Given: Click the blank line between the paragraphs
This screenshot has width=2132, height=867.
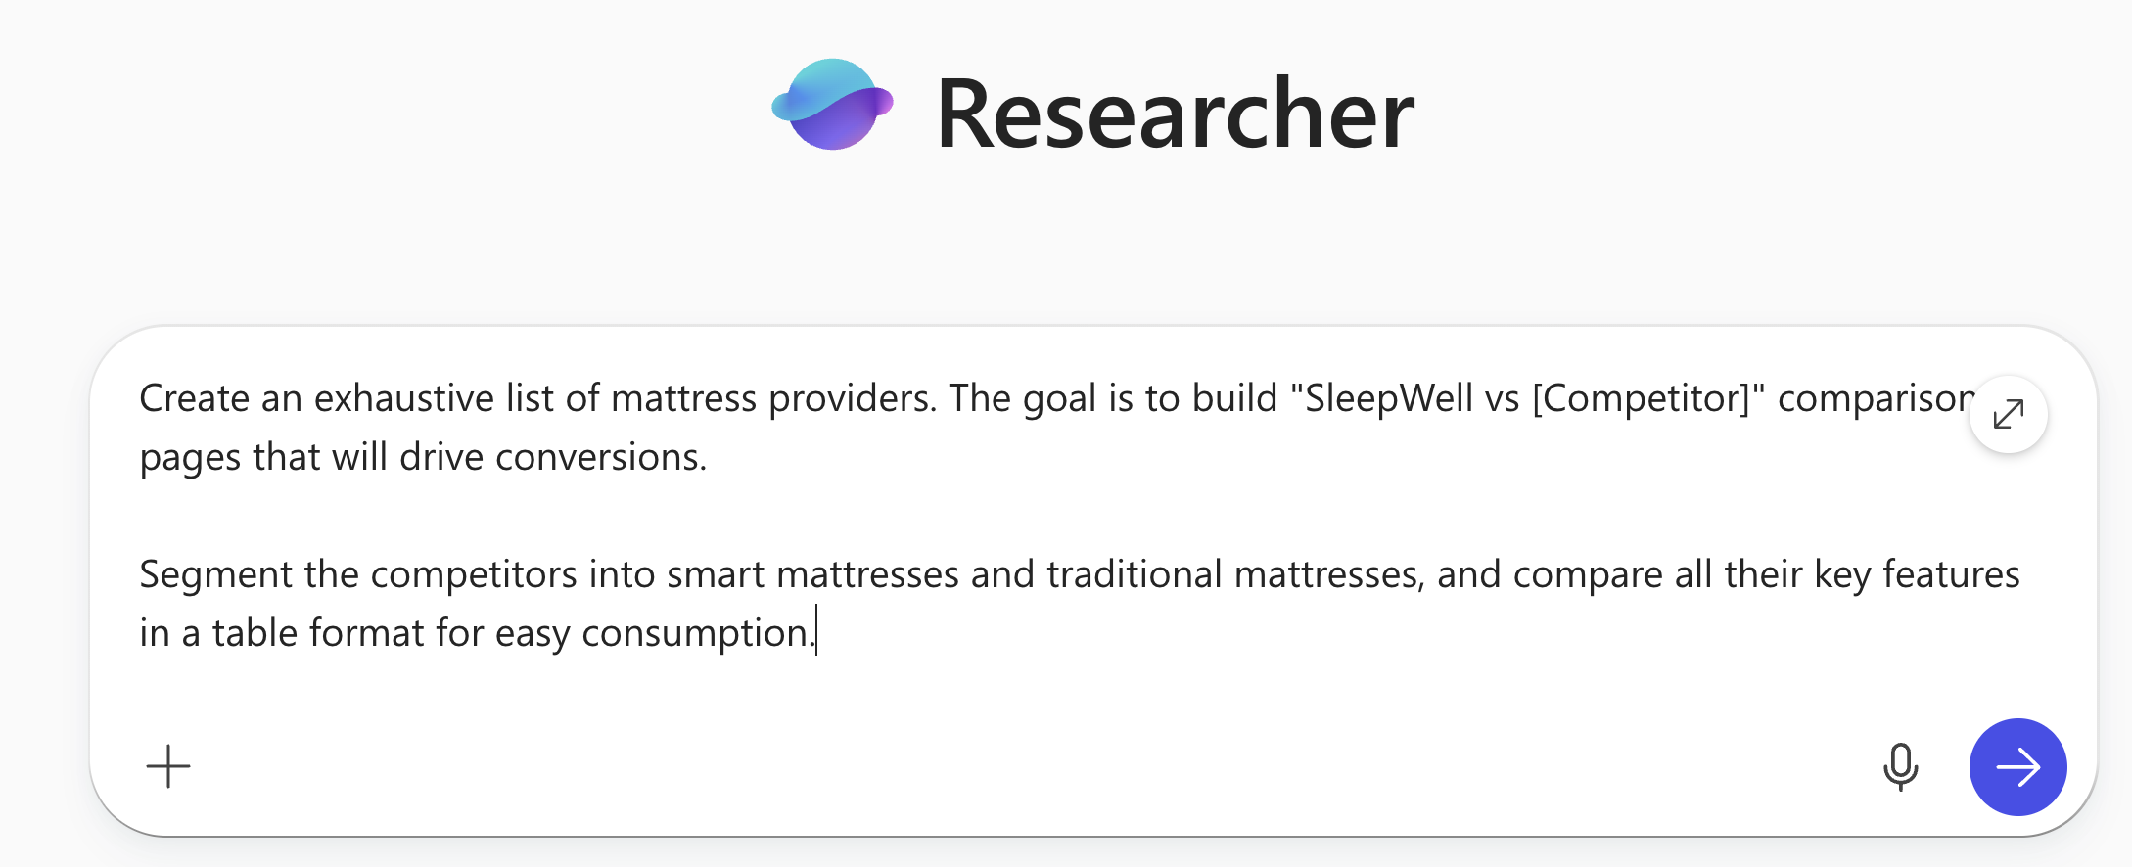Looking at the screenshot, I should (587, 516).
